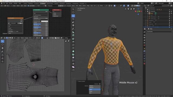Activate the Extrude Region tool

[73, 36]
